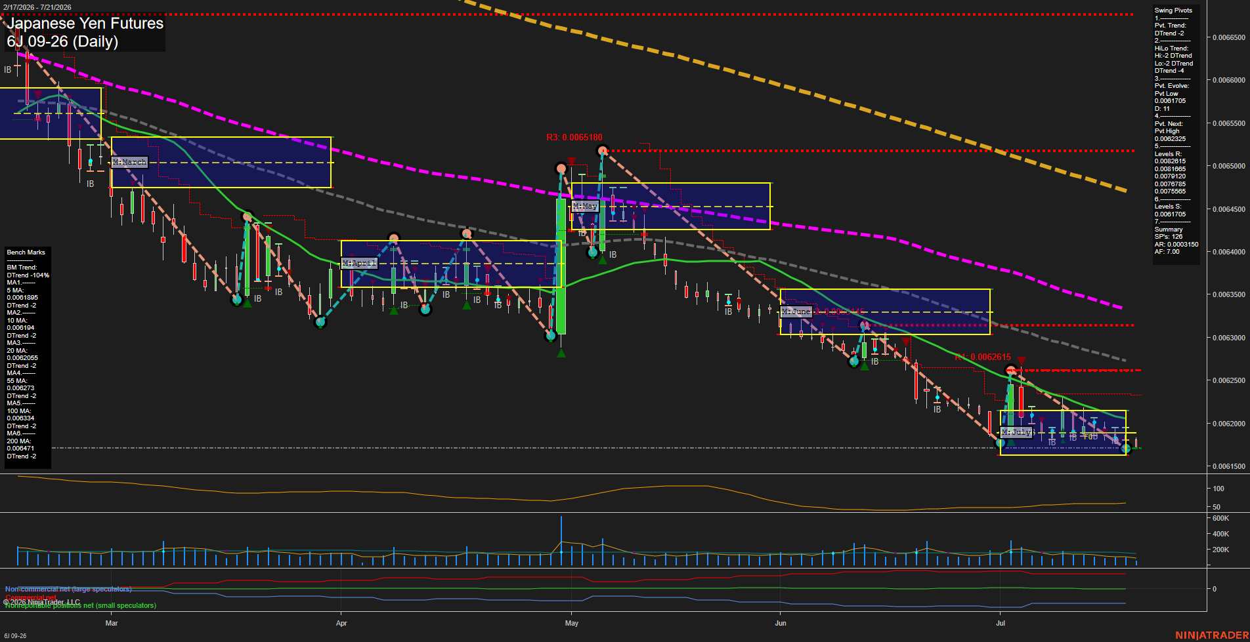Screen dimensions: 1250x642
Task: Select the 10 MA value 0.006194
Action: point(20,328)
